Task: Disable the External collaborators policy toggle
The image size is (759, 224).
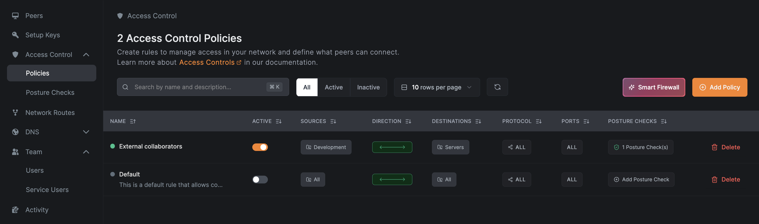Action: [260, 147]
